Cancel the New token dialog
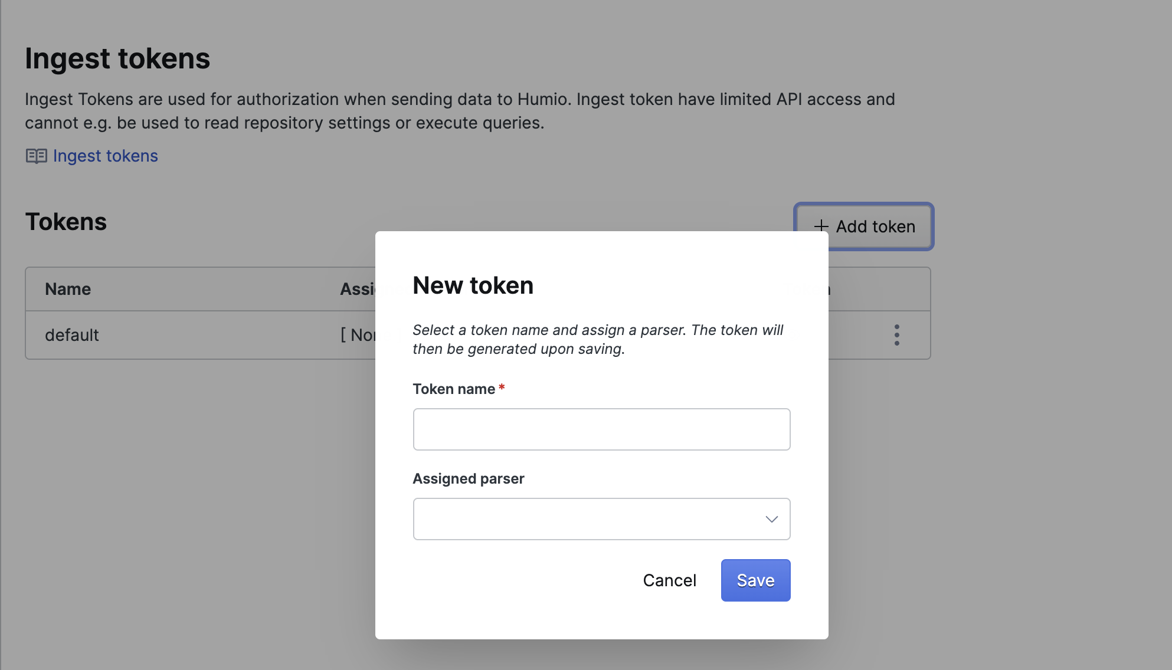1172x670 pixels. (669, 580)
